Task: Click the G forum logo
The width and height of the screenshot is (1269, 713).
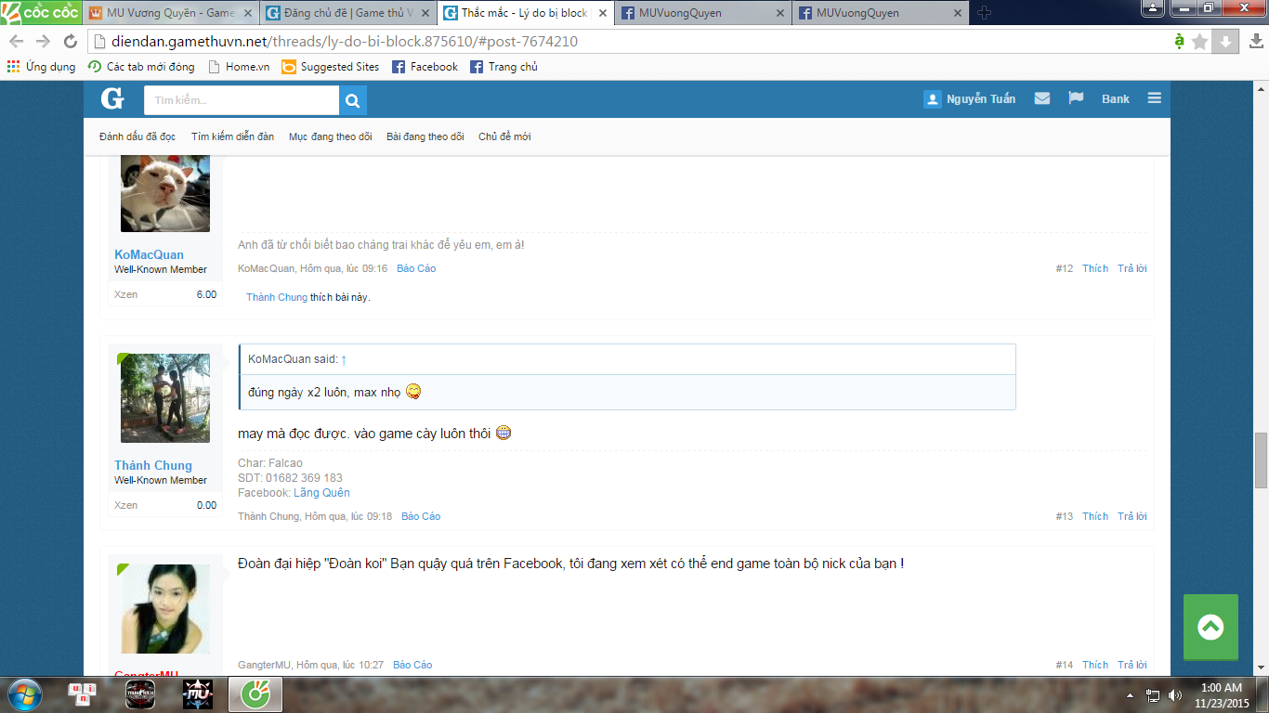Action: 112,99
